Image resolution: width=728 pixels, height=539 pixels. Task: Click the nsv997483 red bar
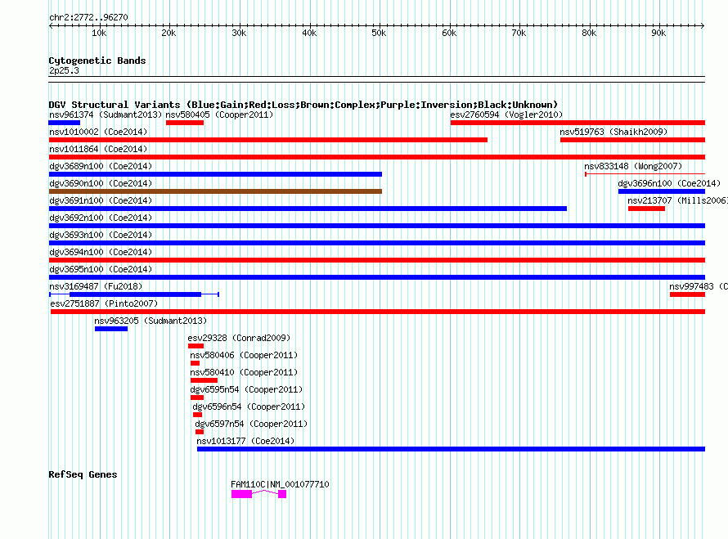pos(687,294)
